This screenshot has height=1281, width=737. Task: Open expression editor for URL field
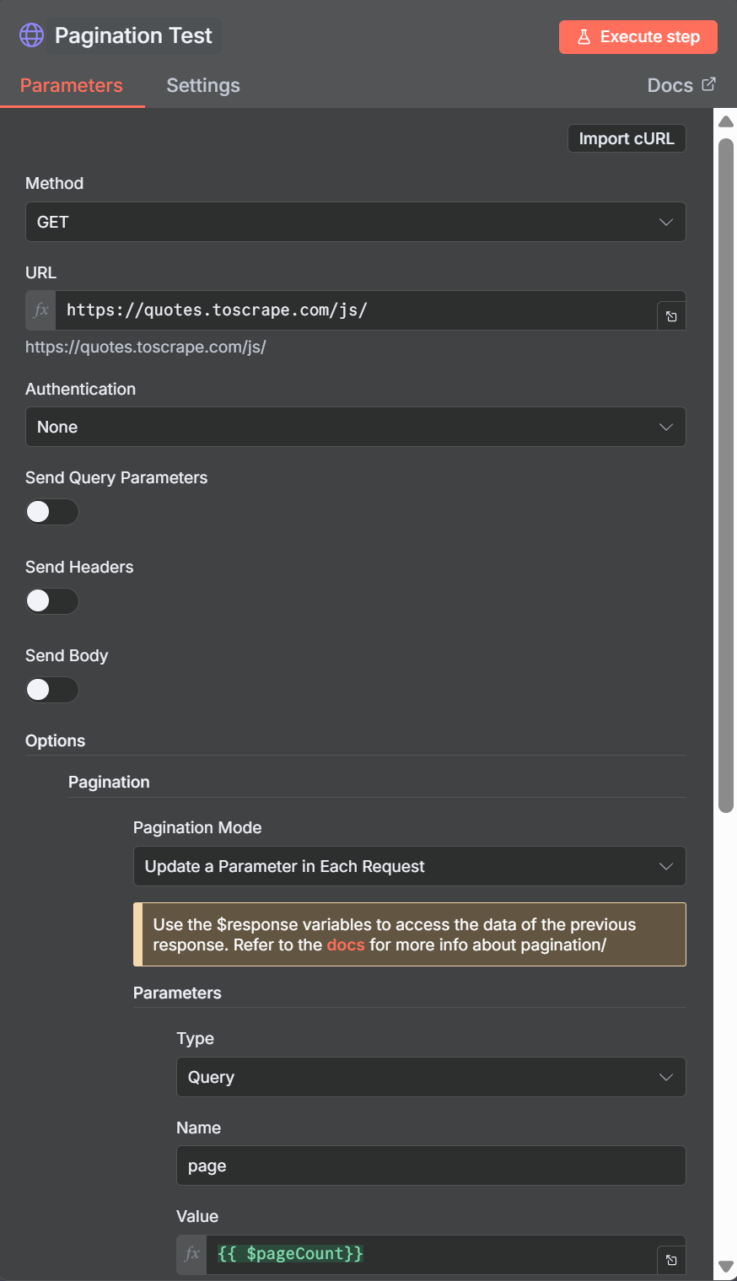tap(671, 316)
